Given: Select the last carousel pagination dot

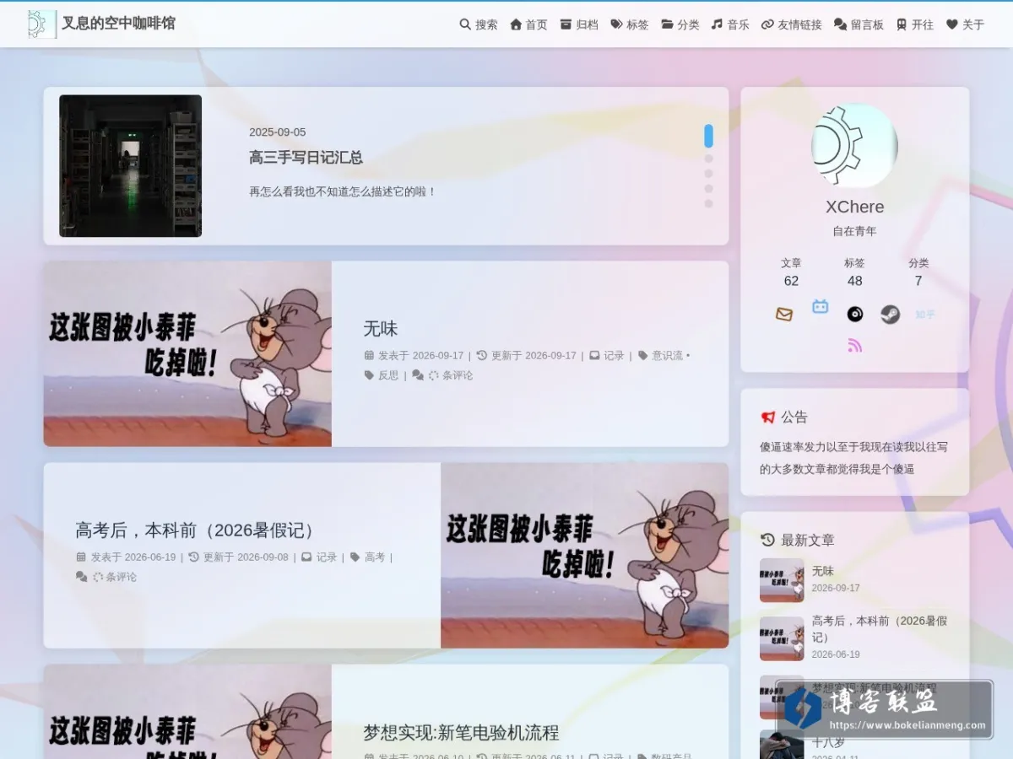Looking at the screenshot, I should (708, 203).
